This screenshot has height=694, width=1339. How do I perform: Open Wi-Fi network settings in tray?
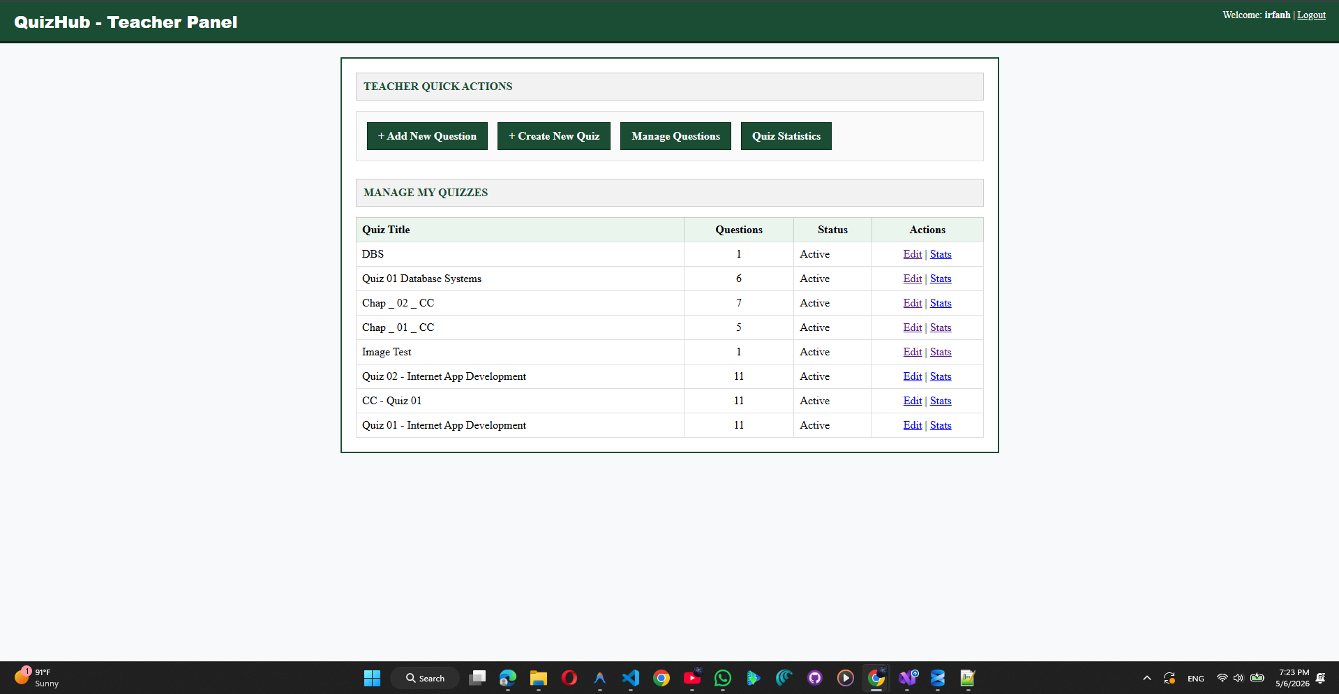(x=1222, y=678)
